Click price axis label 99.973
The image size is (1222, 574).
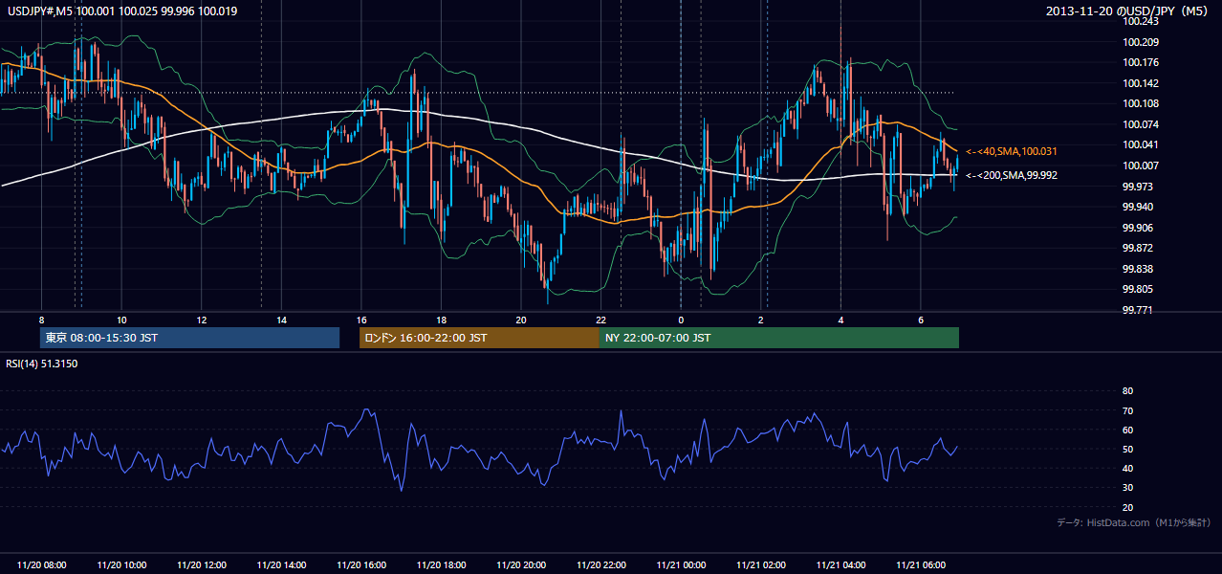click(1138, 187)
